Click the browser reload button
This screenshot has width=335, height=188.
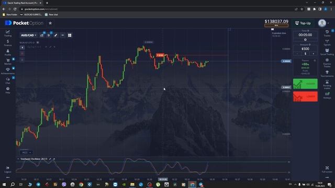15,9
